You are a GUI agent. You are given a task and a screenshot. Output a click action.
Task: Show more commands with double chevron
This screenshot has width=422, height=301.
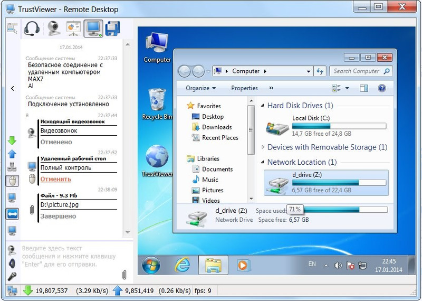(x=271, y=88)
